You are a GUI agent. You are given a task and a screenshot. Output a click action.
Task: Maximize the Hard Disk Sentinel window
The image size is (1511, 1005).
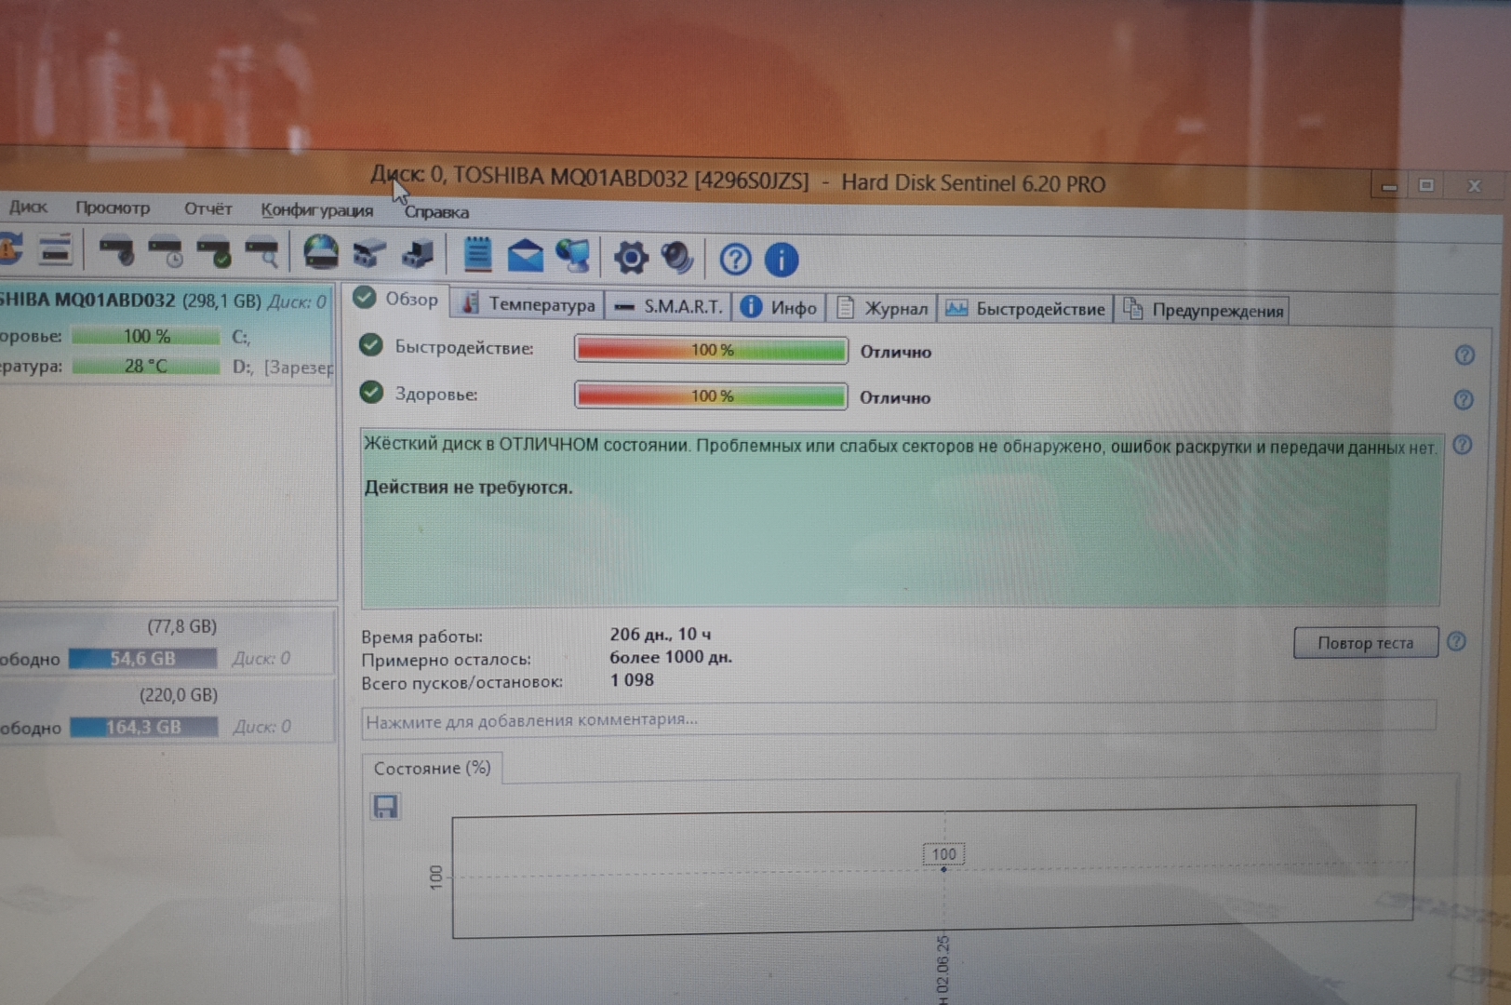(1426, 185)
